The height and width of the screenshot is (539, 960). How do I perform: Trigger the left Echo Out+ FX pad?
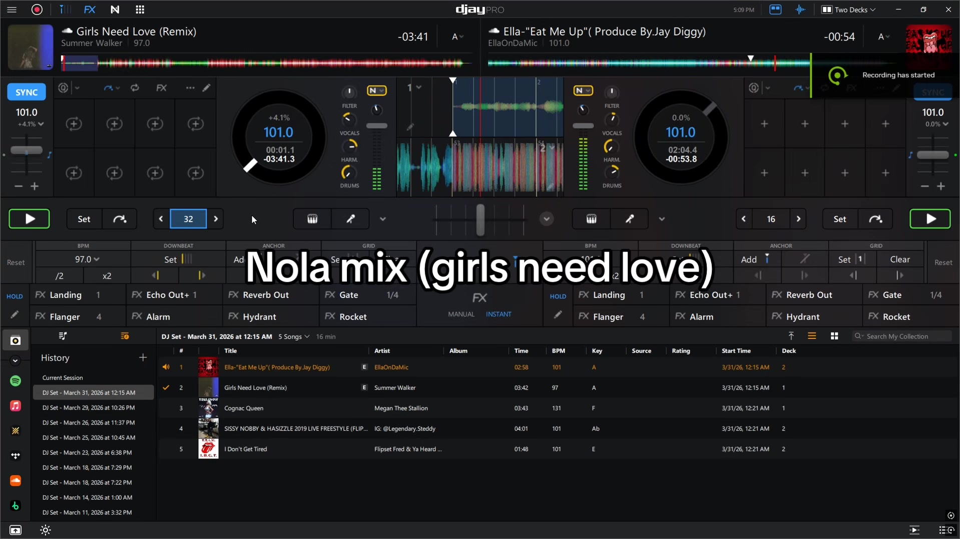(x=173, y=295)
